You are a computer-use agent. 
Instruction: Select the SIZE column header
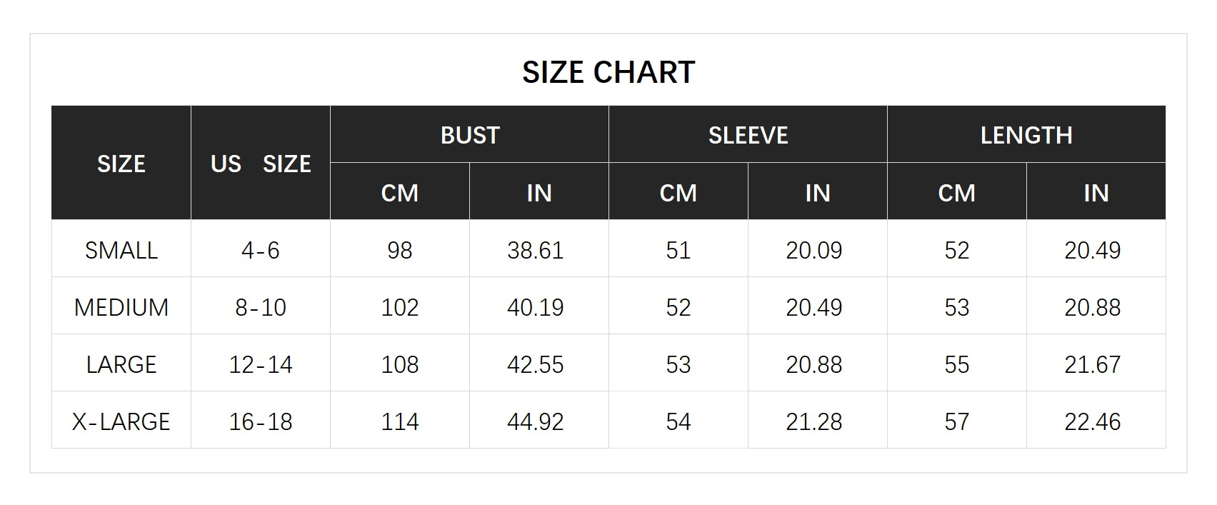[x=121, y=164]
